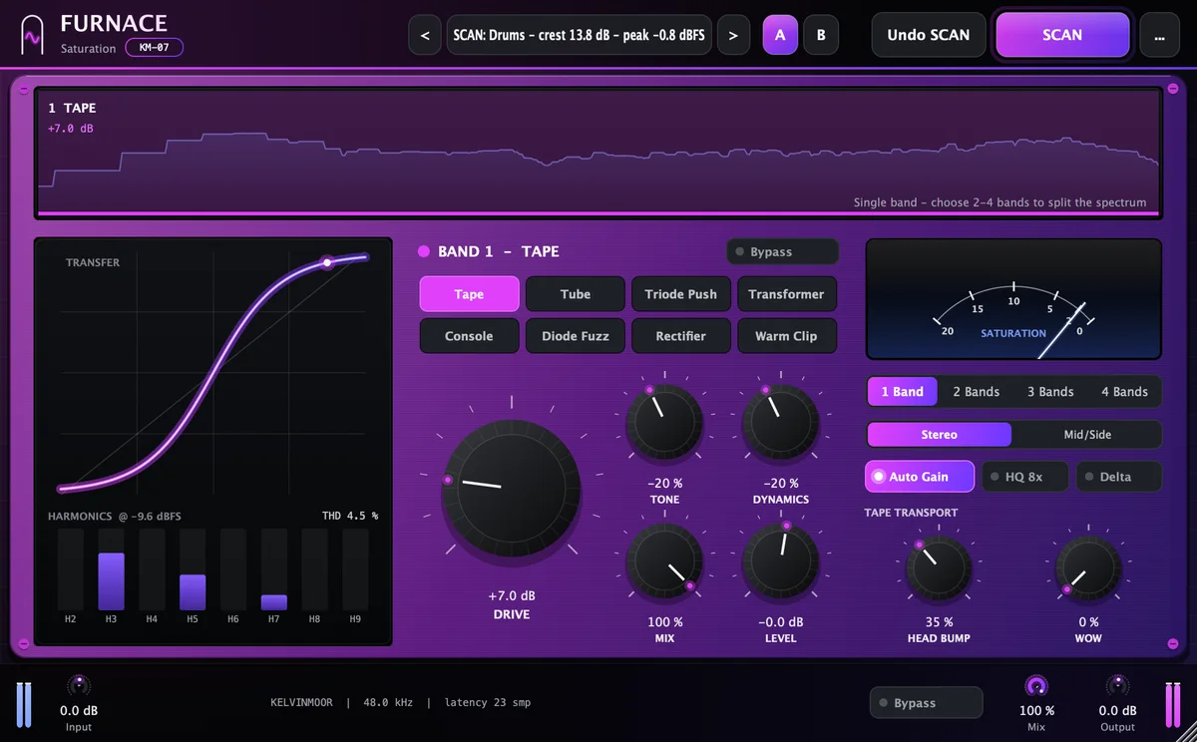The image size is (1197, 742).
Task: Click the Input gain knob
Action: tap(79, 685)
